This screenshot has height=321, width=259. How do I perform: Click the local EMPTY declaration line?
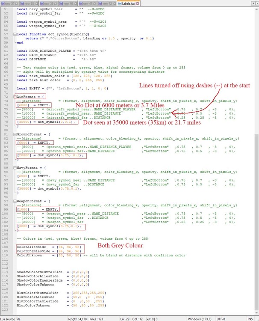pyautogui.click(x=62, y=89)
